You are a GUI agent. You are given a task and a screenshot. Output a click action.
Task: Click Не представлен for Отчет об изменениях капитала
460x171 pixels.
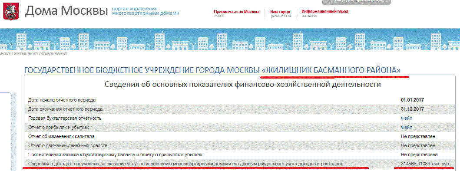(x=418, y=136)
